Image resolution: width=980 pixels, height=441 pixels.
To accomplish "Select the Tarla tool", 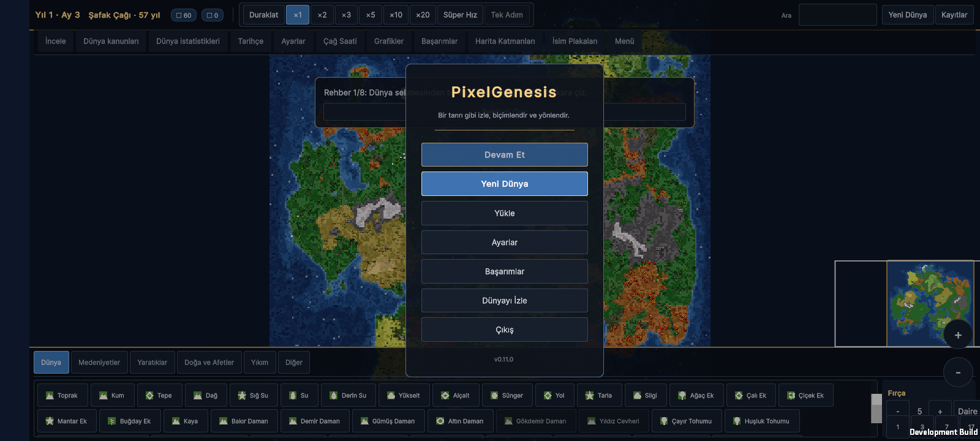I will [599, 396].
